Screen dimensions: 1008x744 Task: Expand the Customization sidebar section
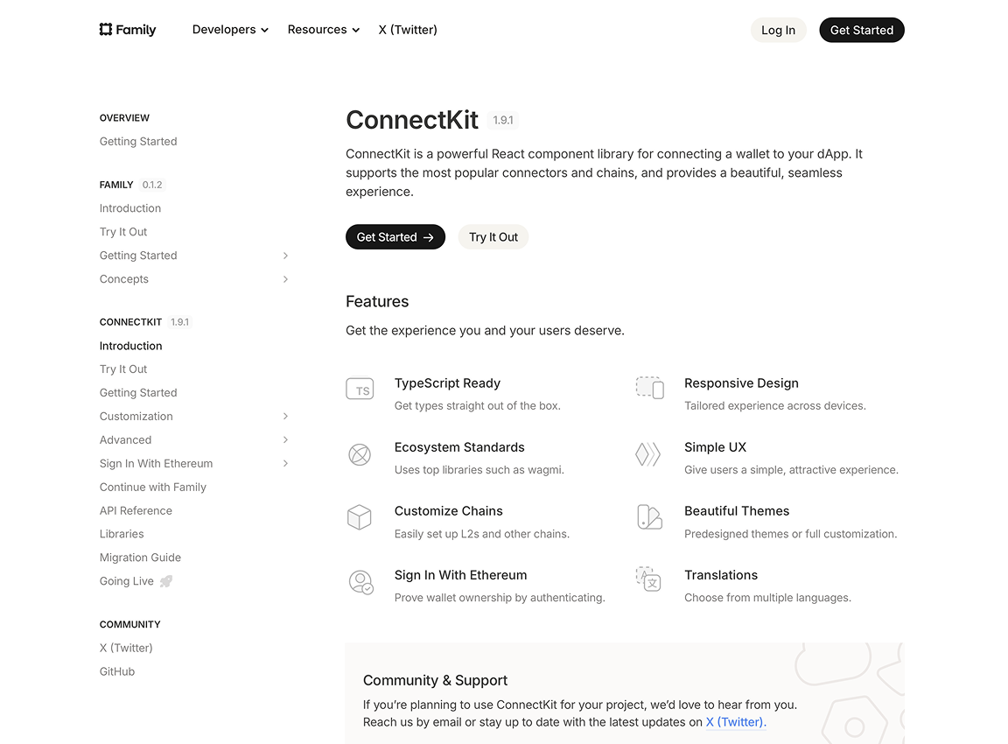point(285,417)
